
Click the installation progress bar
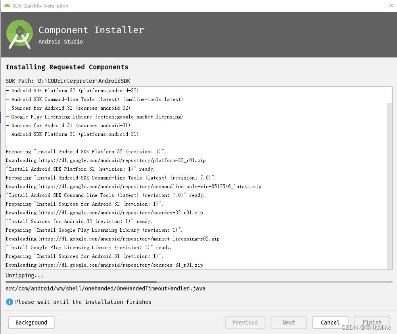click(x=198, y=281)
